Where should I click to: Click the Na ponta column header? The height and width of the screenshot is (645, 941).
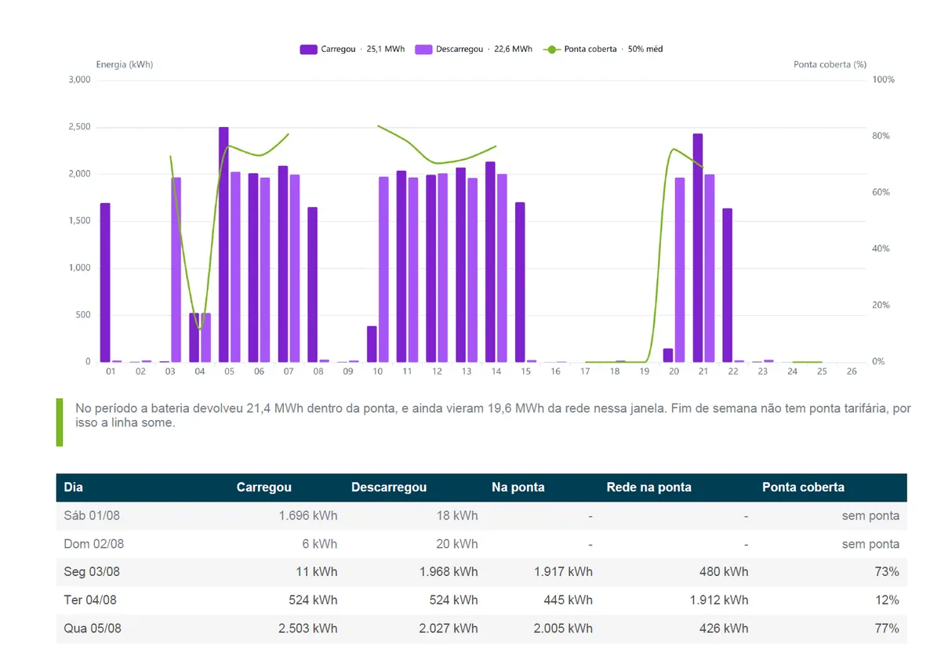(x=518, y=487)
